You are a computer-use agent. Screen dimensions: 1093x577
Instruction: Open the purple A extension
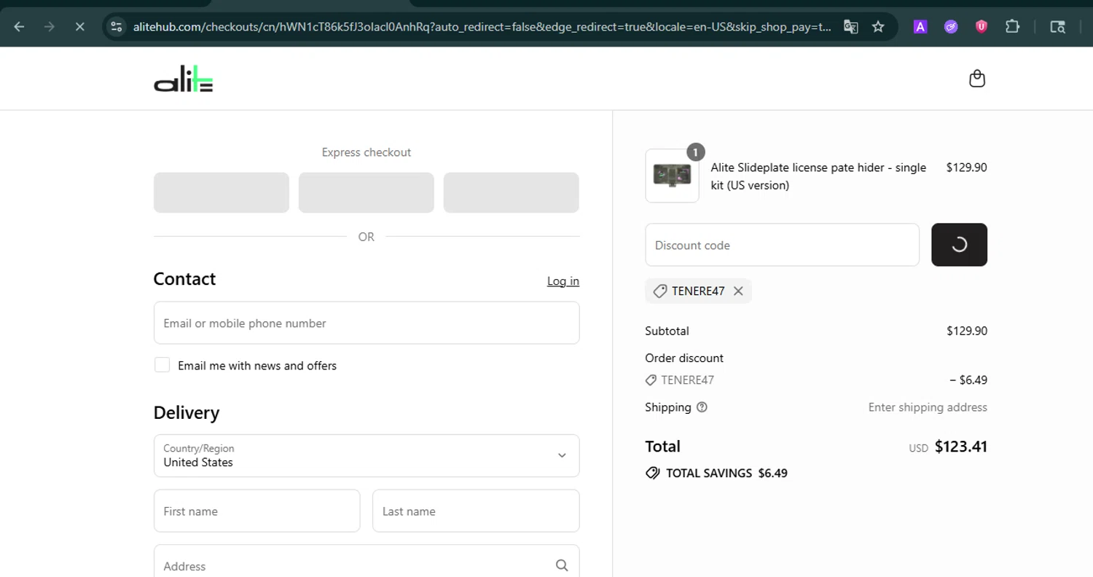pyautogui.click(x=920, y=27)
